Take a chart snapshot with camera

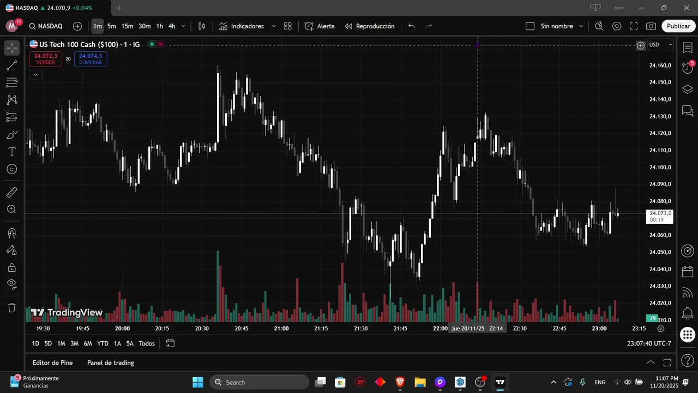click(x=651, y=26)
